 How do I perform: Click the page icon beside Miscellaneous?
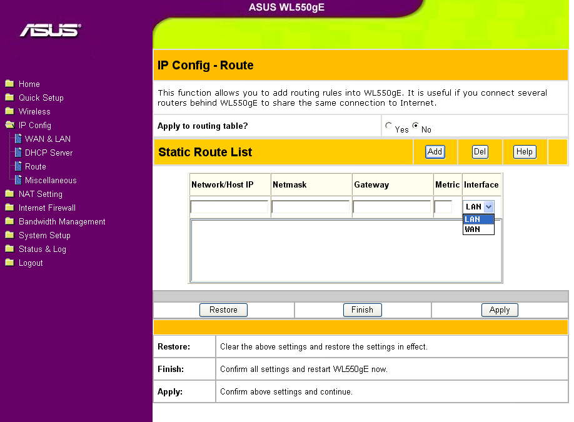click(18, 180)
